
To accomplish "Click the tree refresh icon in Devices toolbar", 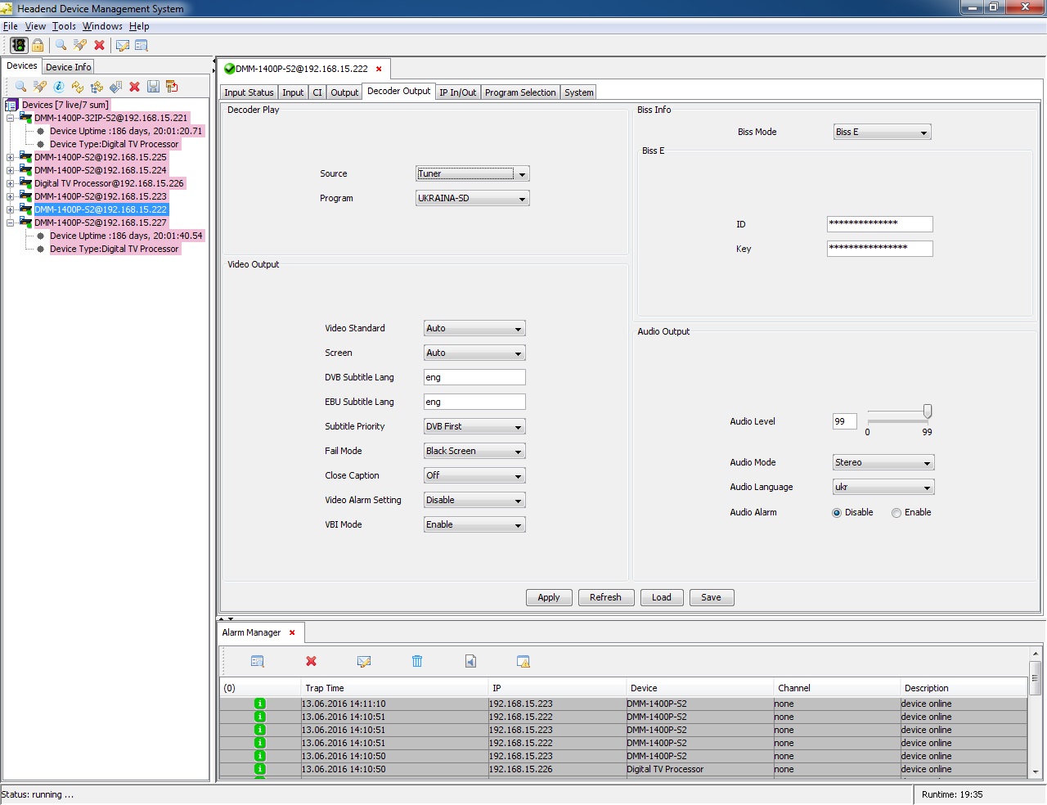I will coord(97,87).
